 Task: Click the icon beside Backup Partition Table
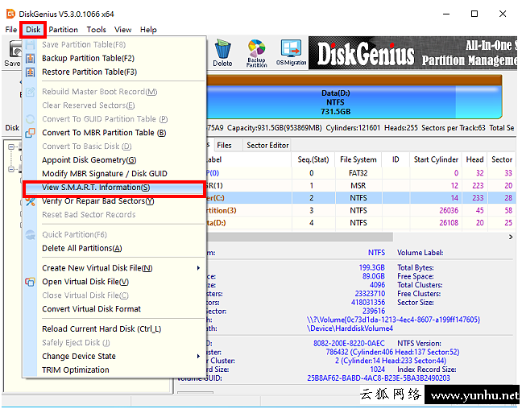coord(31,58)
